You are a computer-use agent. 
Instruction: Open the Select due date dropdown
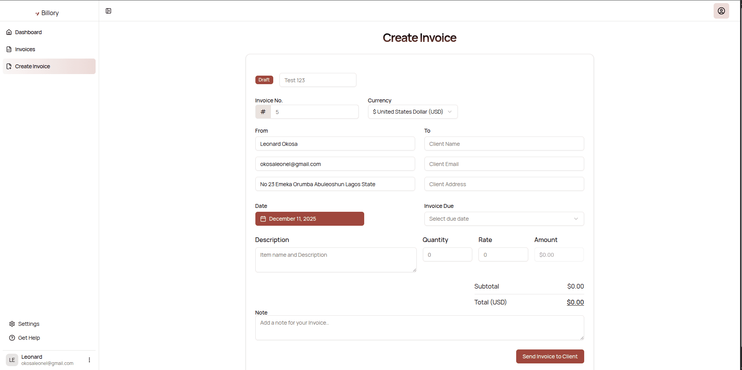coord(504,219)
